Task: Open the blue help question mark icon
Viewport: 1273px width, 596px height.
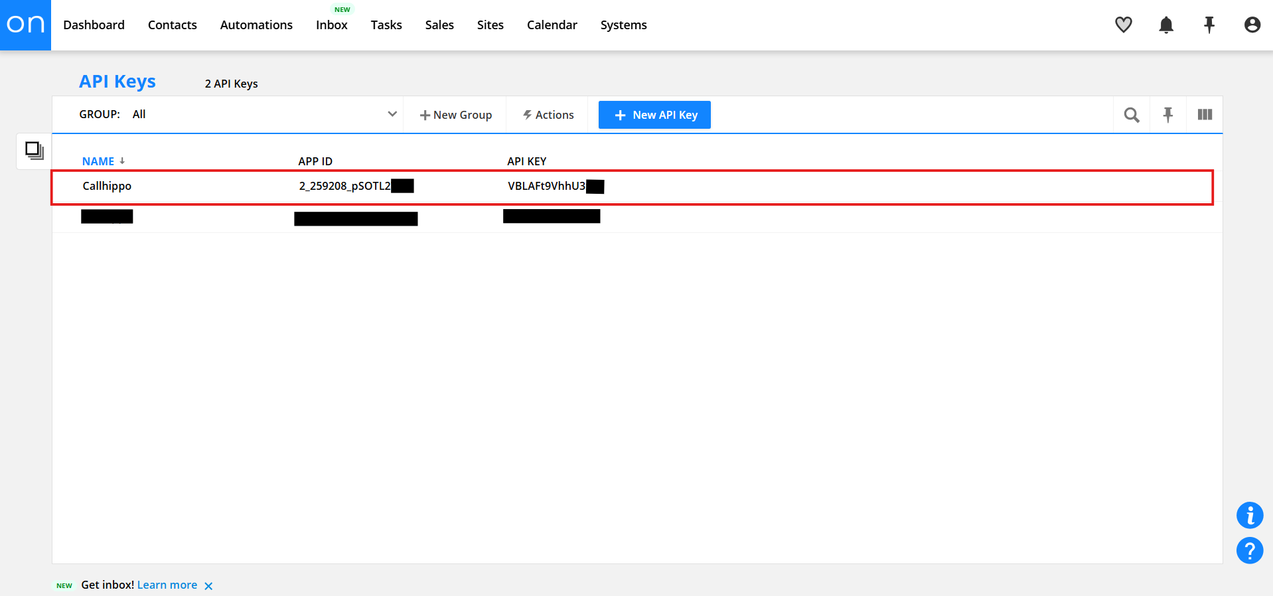Action: (1250, 550)
